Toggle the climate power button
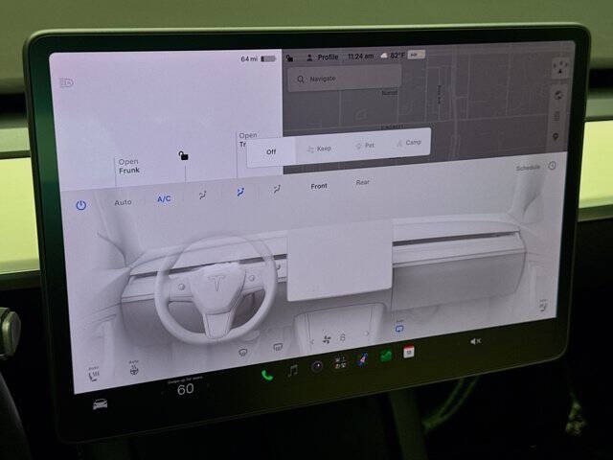Screen dimensions: 613x460 click(x=80, y=205)
